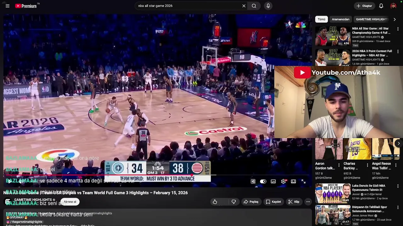The width and height of the screenshot is (403, 226).
Task: Open All Star Championship Game 4 video thumbnail
Action: (x=333, y=36)
